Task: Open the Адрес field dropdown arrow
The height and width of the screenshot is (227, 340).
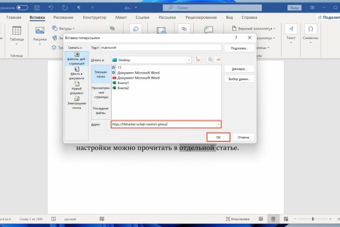Action: (x=218, y=124)
